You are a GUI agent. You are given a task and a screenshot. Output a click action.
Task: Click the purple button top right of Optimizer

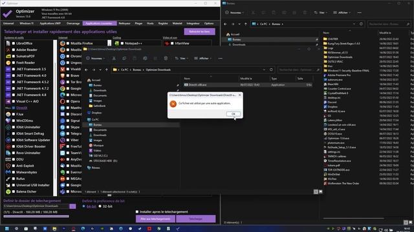[x=200, y=32]
